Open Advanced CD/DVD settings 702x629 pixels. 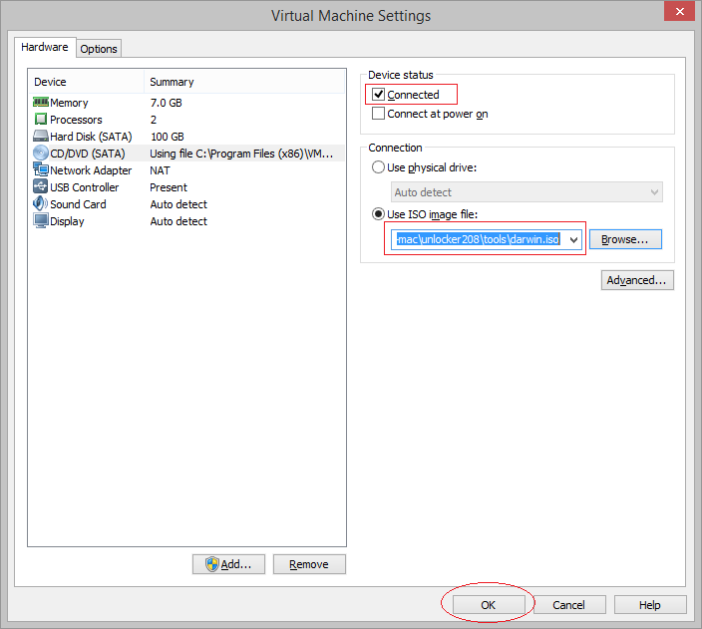click(637, 280)
